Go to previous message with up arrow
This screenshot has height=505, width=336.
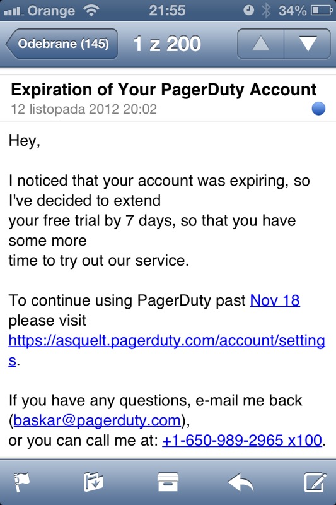coord(261,44)
